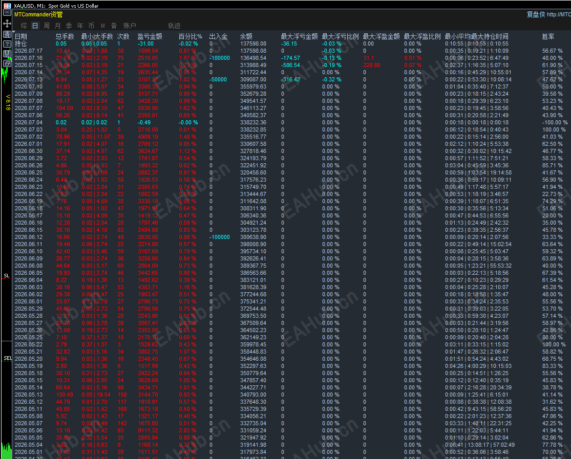This screenshot has width=571, height=459.
Task: Sort by the 余额 column header
Action: (x=246, y=36)
